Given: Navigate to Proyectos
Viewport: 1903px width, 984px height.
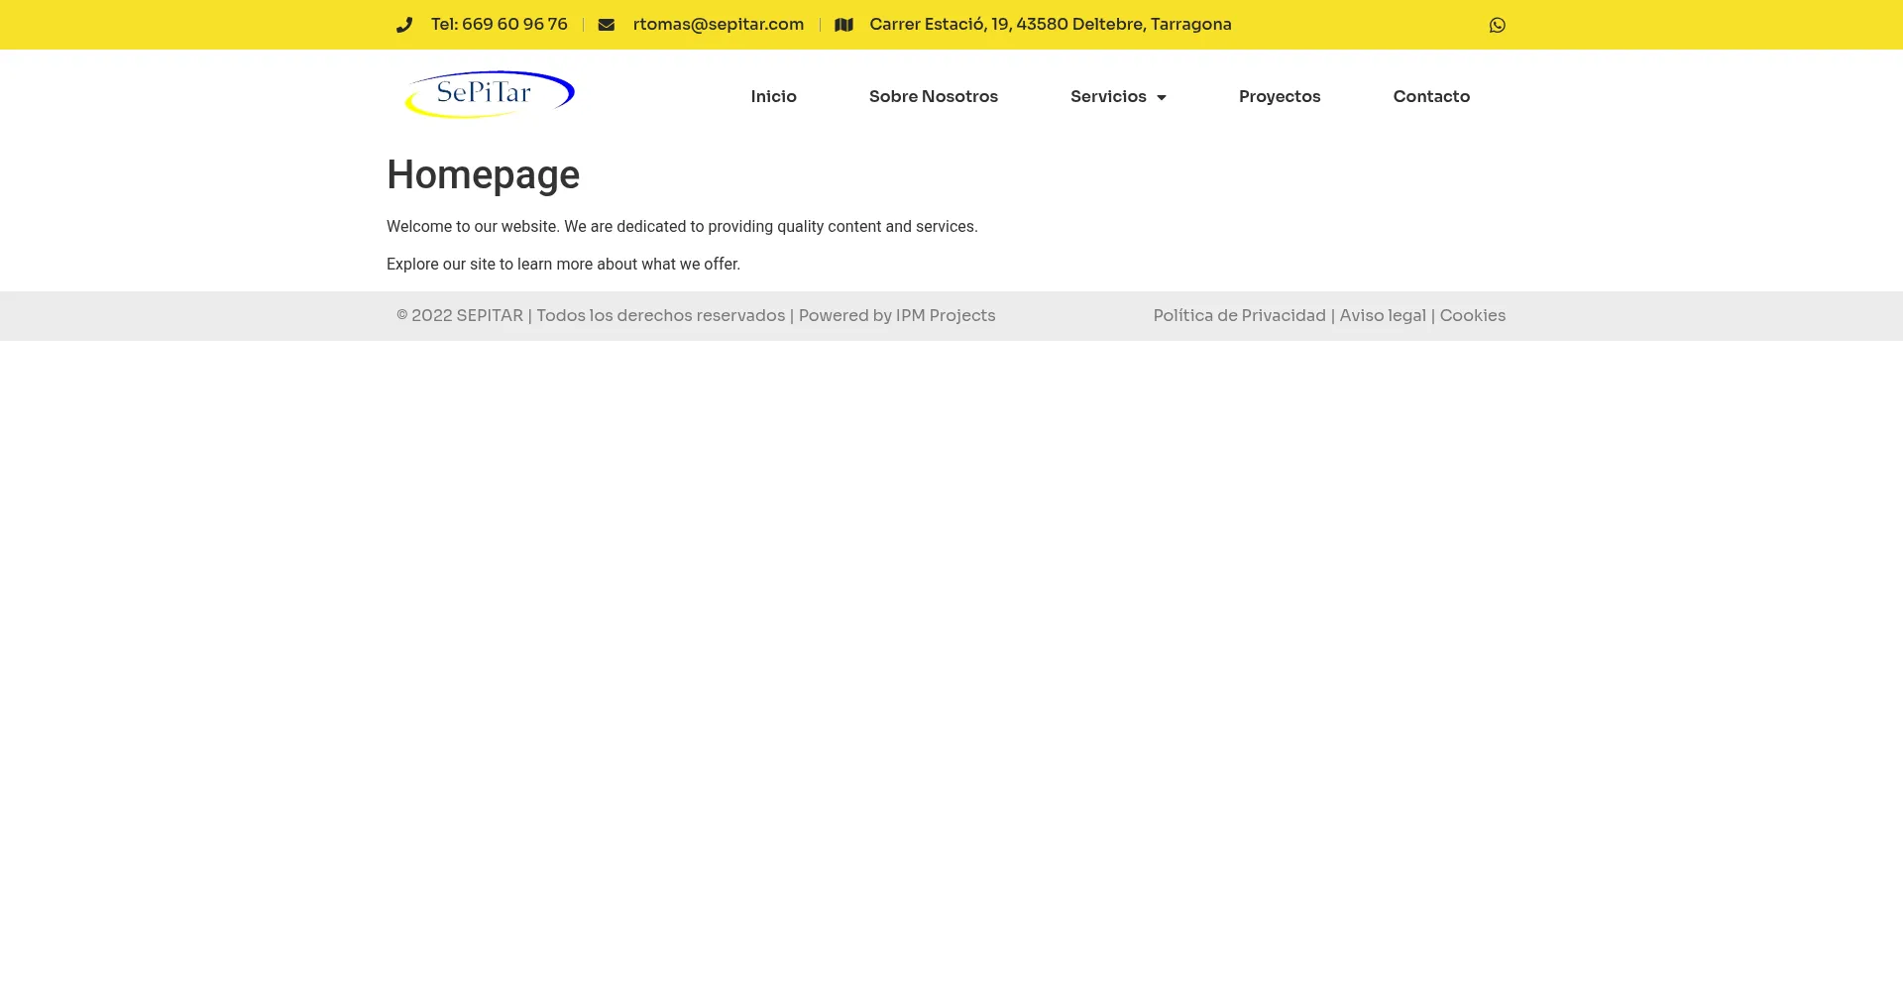Looking at the screenshot, I should point(1280,96).
